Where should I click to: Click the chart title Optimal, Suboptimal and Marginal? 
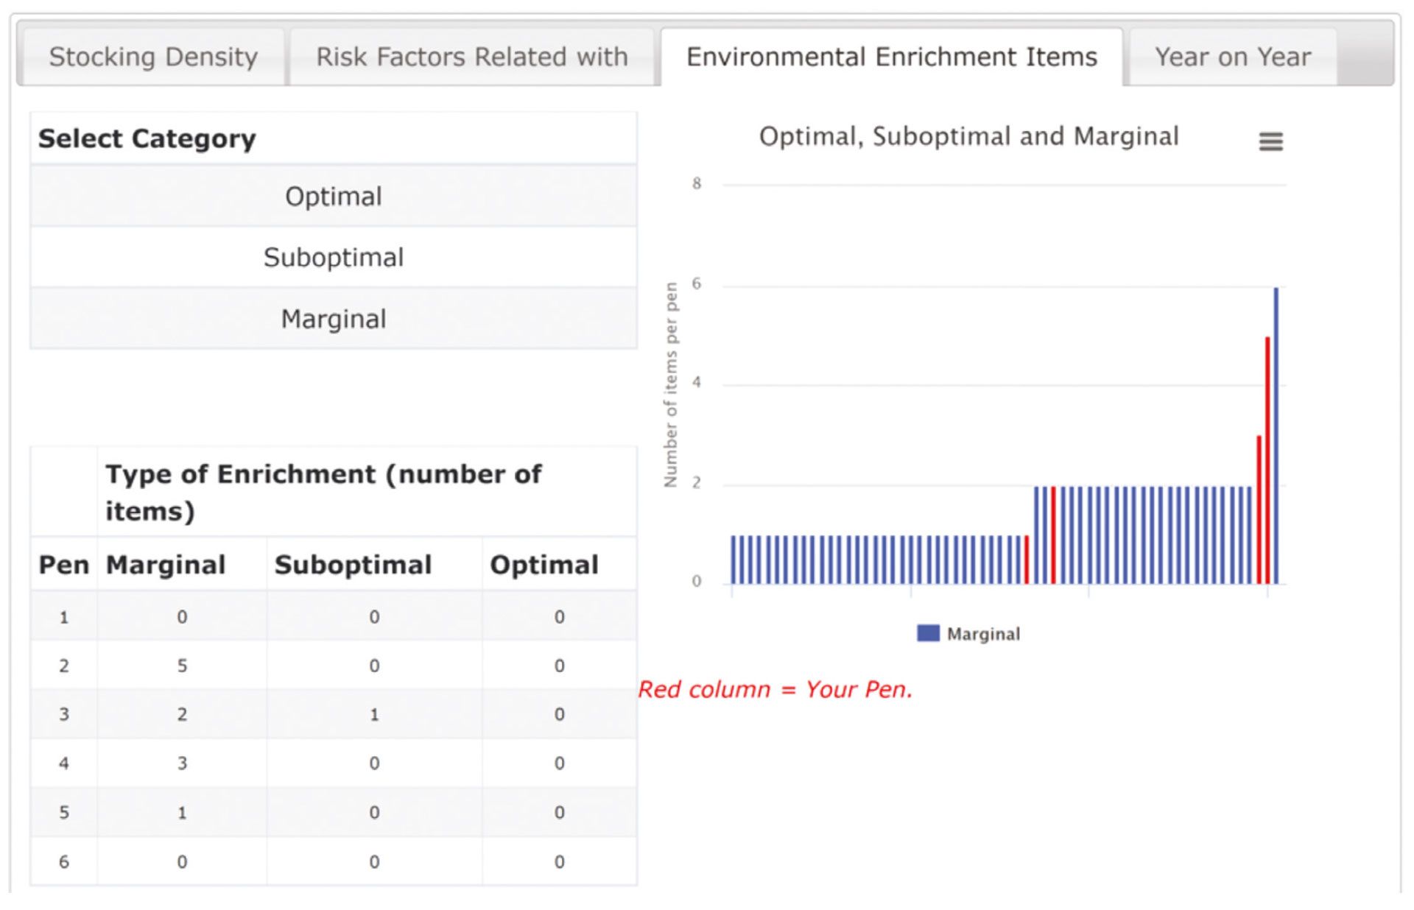968,137
